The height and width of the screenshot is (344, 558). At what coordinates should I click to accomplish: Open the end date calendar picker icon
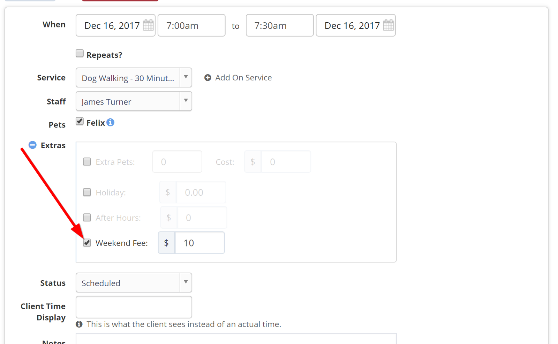pyautogui.click(x=388, y=25)
